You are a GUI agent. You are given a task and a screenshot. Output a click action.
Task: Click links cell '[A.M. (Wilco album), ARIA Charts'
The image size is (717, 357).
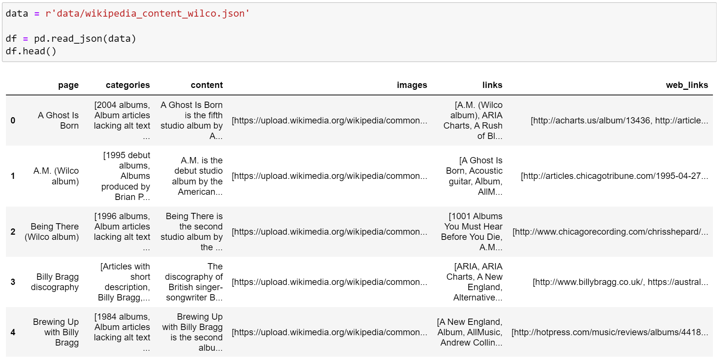(473, 120)
